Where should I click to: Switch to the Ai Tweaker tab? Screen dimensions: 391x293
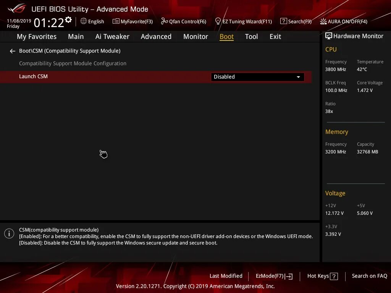coord(112,36)
